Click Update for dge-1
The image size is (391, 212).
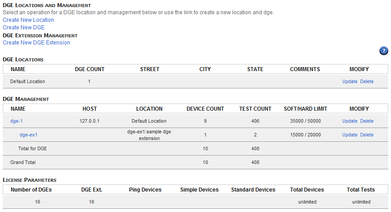(349, 121)
